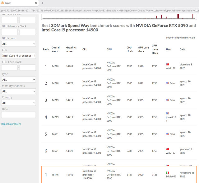The image size is (199, 183).
Task: Click GPU core clock value 2940
Action: point(141,66)
